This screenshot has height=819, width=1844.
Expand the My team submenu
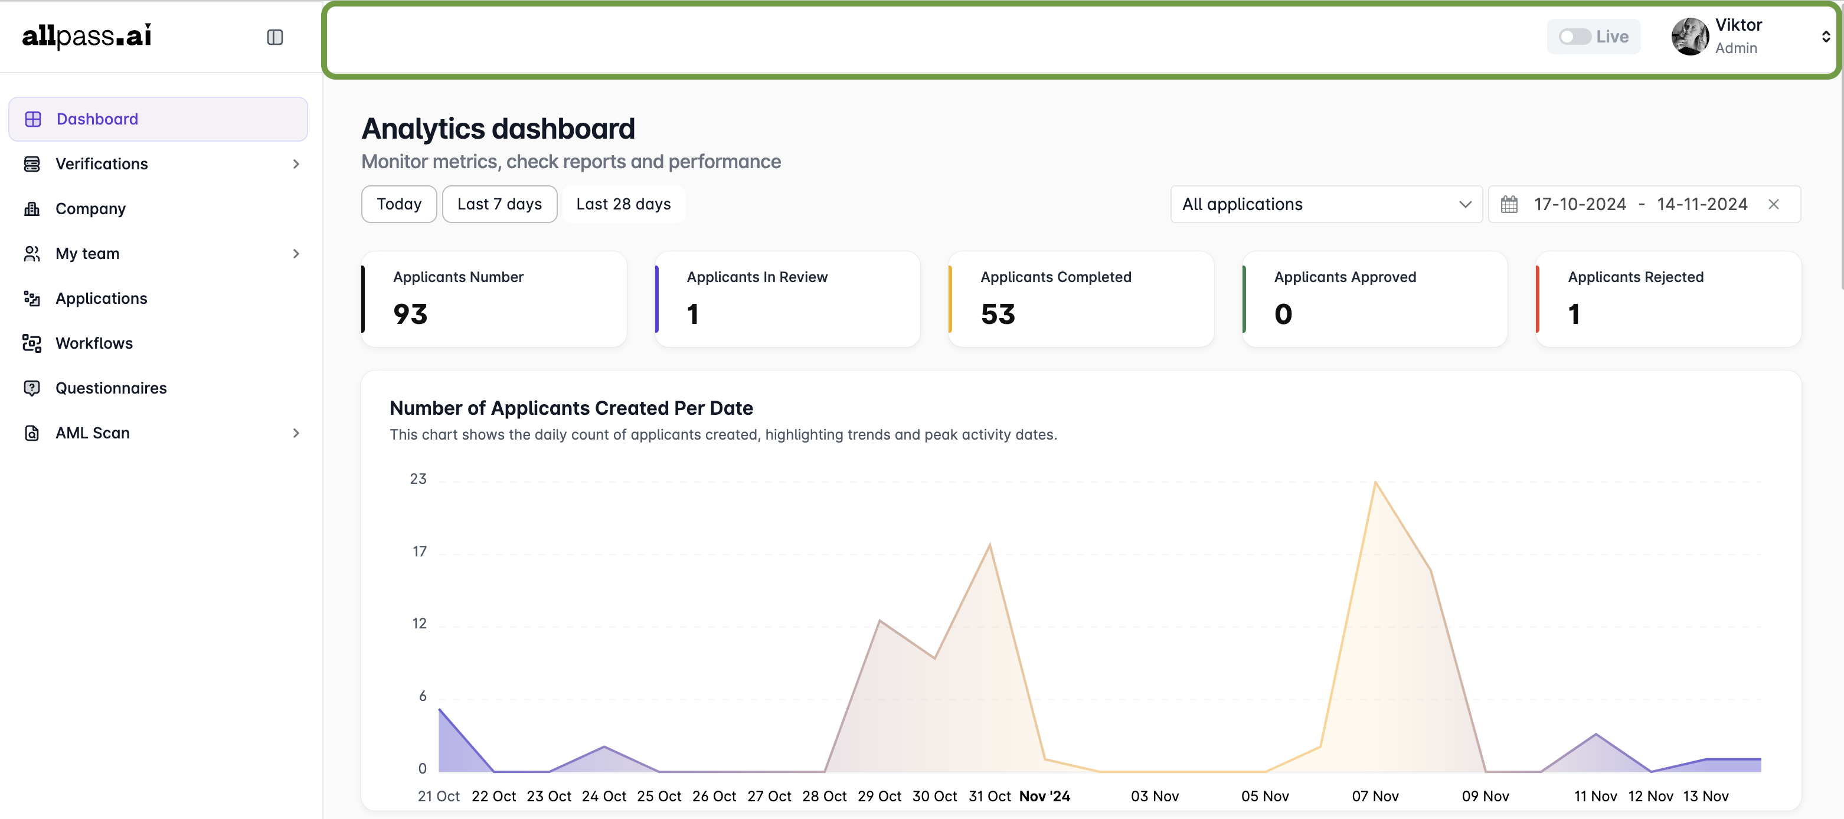pyautogui.click(x=296, y=254)
